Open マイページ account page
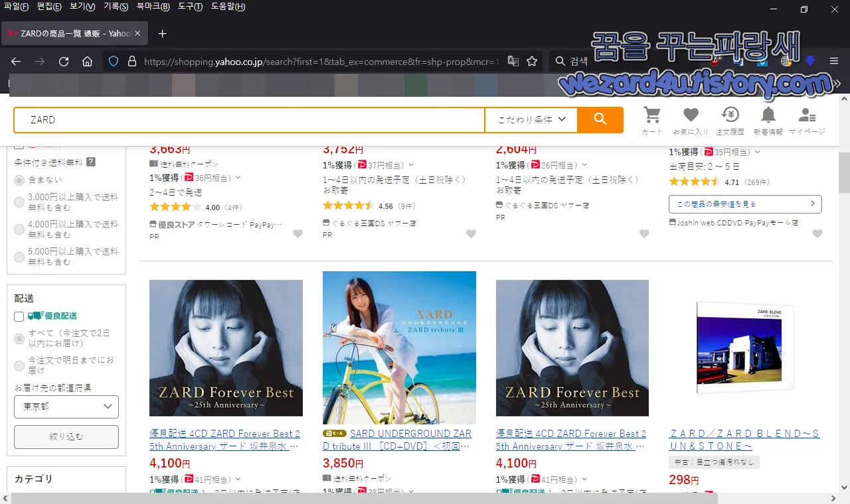 [x=807, y=121]
